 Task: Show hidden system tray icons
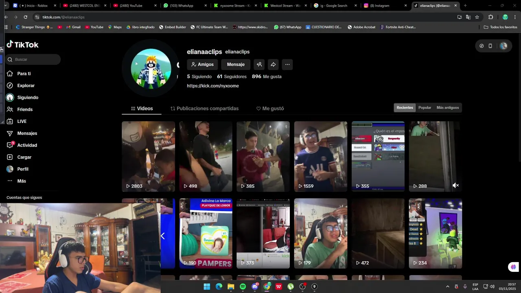click(448, 286)
